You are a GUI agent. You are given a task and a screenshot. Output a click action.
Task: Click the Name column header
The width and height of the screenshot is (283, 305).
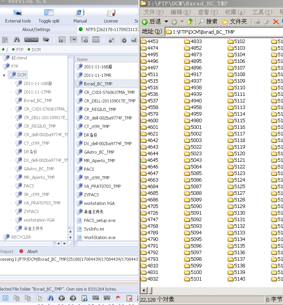click(x=106, y=59)
